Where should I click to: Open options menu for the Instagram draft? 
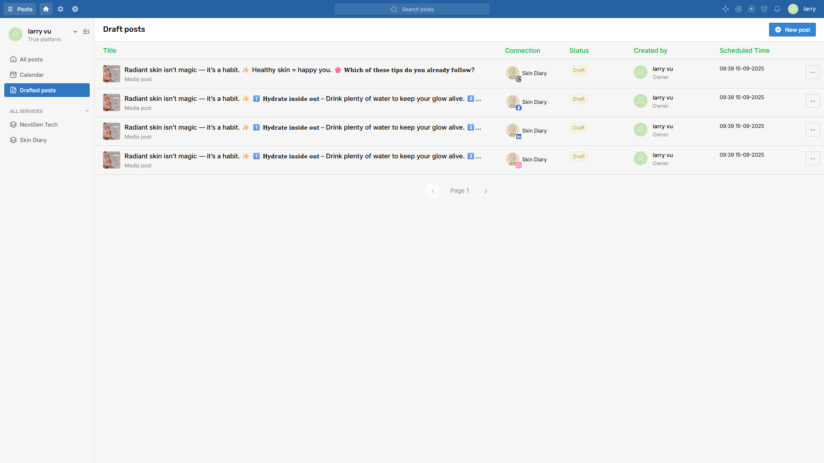(812, 159)
